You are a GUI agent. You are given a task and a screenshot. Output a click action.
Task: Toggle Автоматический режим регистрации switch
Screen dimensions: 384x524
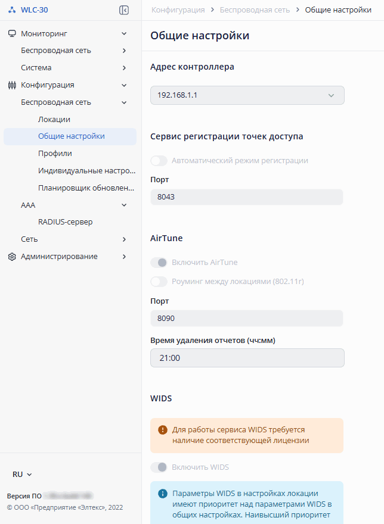click(x=159, y=161)
